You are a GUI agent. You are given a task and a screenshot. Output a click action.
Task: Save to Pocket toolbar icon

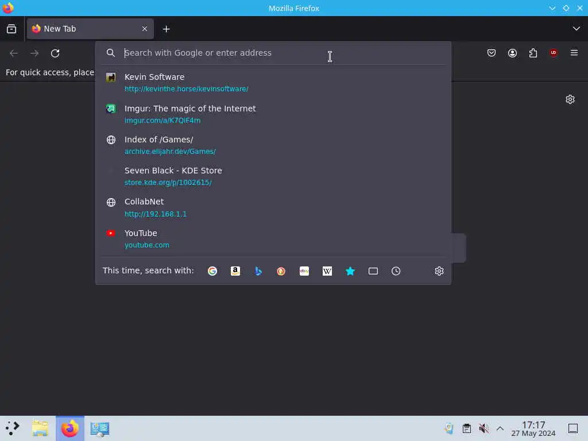(x=492, y=53)
